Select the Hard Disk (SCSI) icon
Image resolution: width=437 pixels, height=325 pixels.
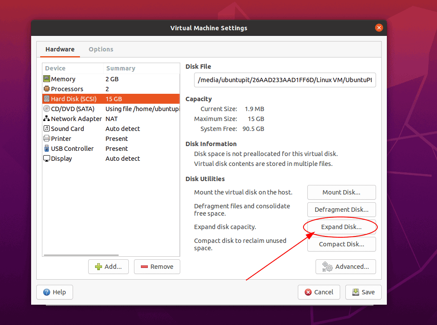point(46,99)
